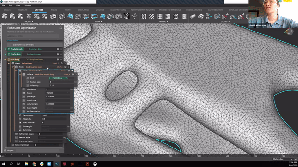Open Task View from taskbar
The image size is (298, 167).
(x=19, y=164)
